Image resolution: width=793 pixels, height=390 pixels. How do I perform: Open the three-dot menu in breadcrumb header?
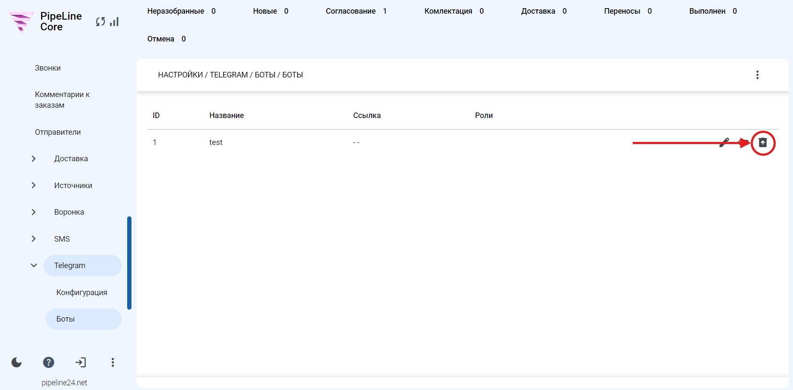coord(757,75)
